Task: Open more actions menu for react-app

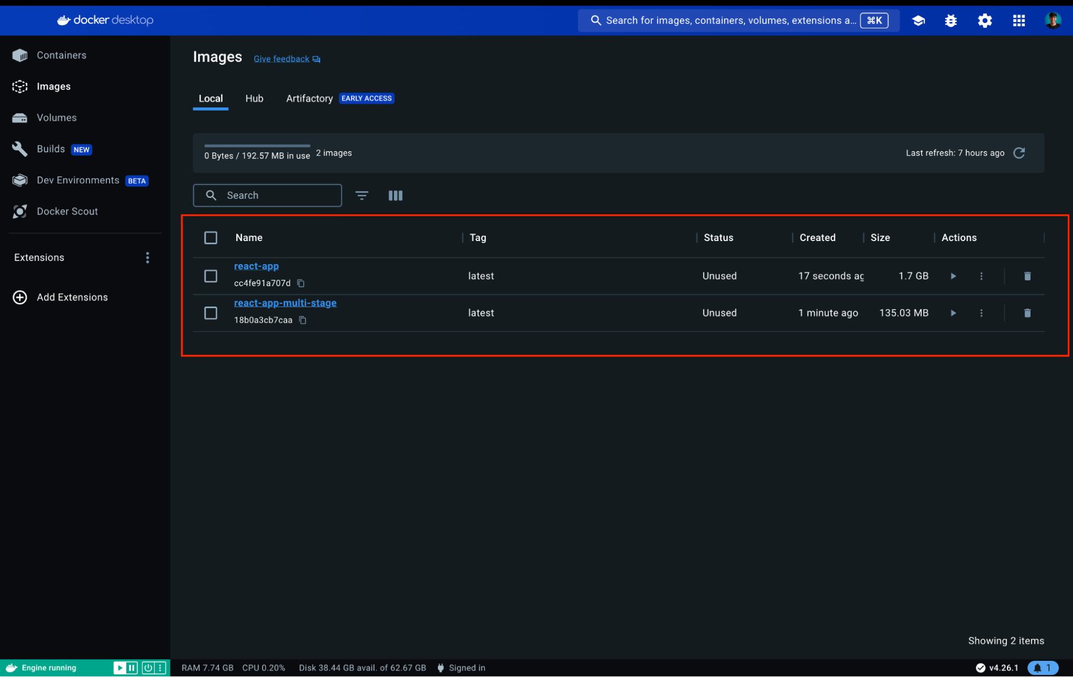Action: 981,276
